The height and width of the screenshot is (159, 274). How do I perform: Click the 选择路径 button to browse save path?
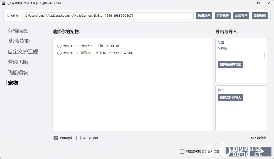tap(204, 16)
